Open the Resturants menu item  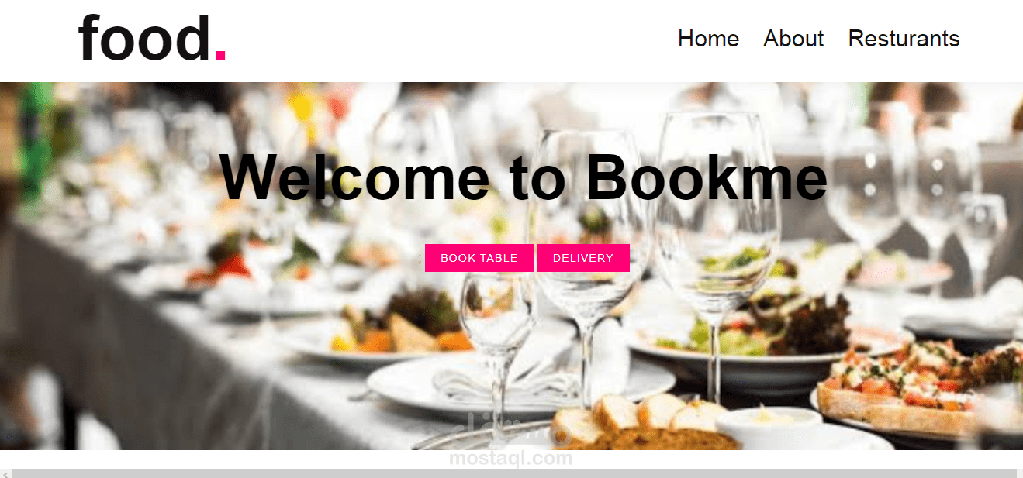click(904, 39)
